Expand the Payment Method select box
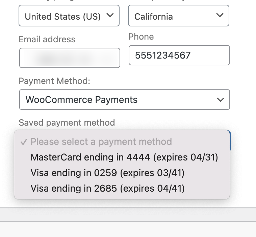The height and width of the screenshot is (237, 256). pos(124,100)
